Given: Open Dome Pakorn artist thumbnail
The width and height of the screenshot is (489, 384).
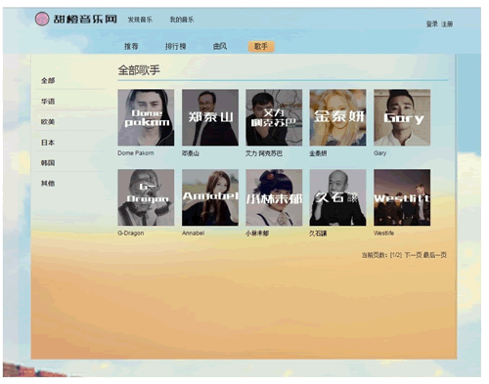Looking at the screenshot, I should click(146, 117).
